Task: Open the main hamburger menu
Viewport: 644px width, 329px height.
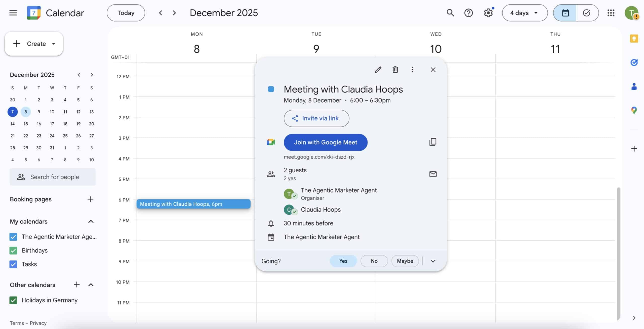Action: click(x=13, y=13)
